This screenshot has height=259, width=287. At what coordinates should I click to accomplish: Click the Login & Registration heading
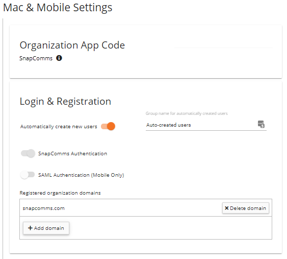click(65, 101)
